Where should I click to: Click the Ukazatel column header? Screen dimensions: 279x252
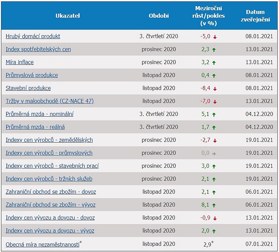tap(68, 16)
